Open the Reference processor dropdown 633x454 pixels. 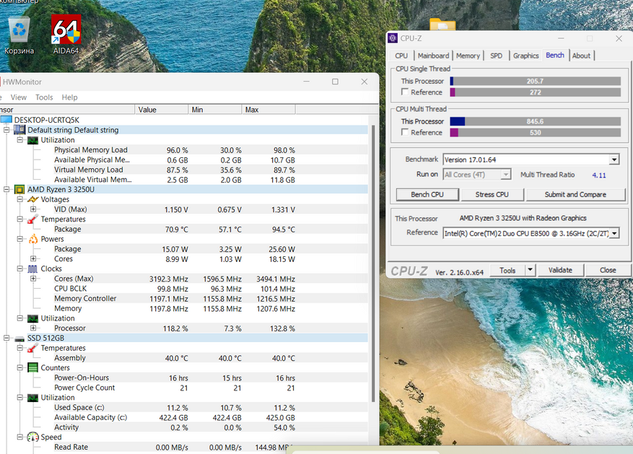614,233
